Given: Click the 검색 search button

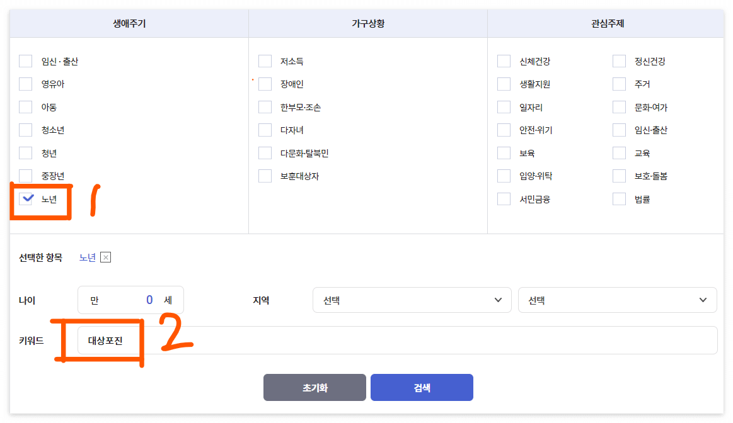Looking at the screenshot, I should tap(422, 387).
